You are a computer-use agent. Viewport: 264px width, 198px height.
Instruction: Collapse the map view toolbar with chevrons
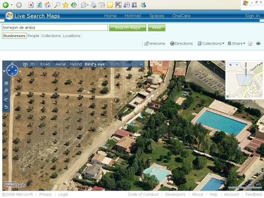pyautogui.click(x=141, y=64)
